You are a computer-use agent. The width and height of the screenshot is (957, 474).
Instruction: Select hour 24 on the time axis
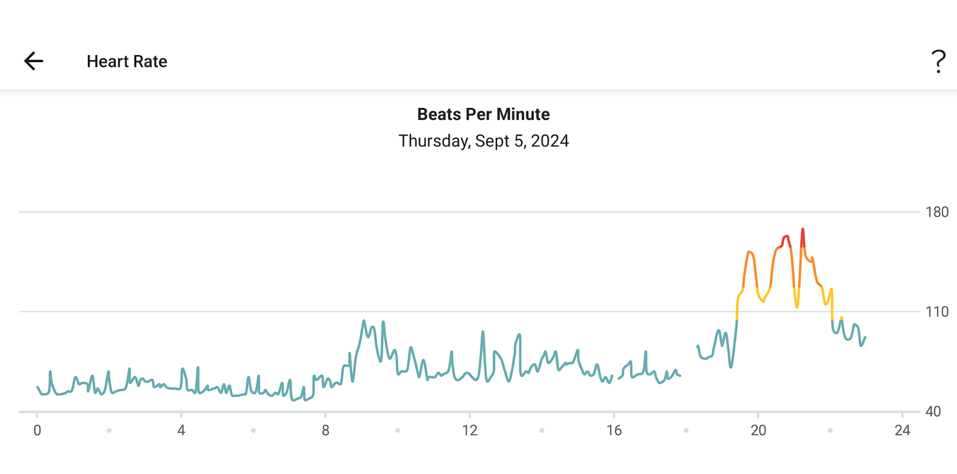pyautogui.click(x=902, y=430)
